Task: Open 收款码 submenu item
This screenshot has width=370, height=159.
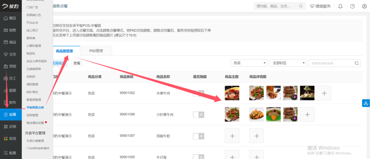Action: pos(31,77)
